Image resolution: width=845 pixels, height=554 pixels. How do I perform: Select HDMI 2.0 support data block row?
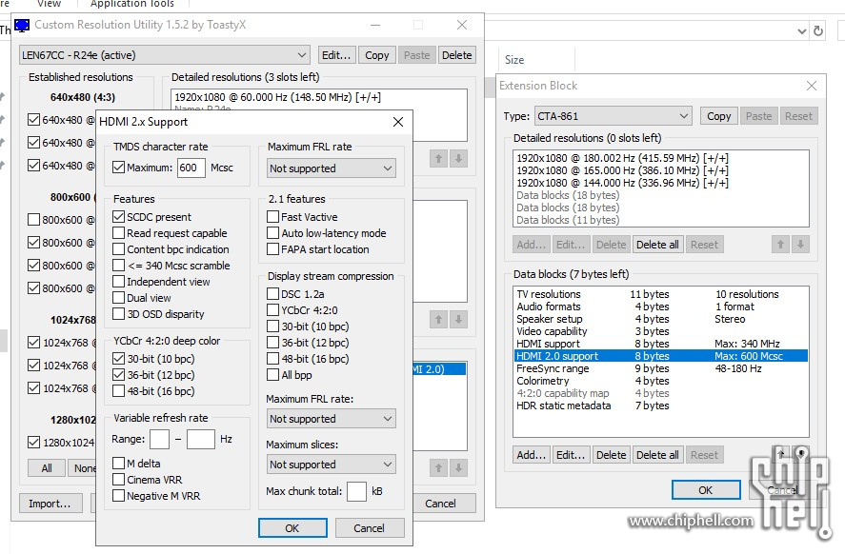coord(661,356)
